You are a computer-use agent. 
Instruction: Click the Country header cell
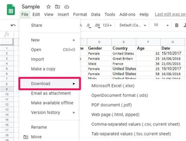(x=124, y=48)
